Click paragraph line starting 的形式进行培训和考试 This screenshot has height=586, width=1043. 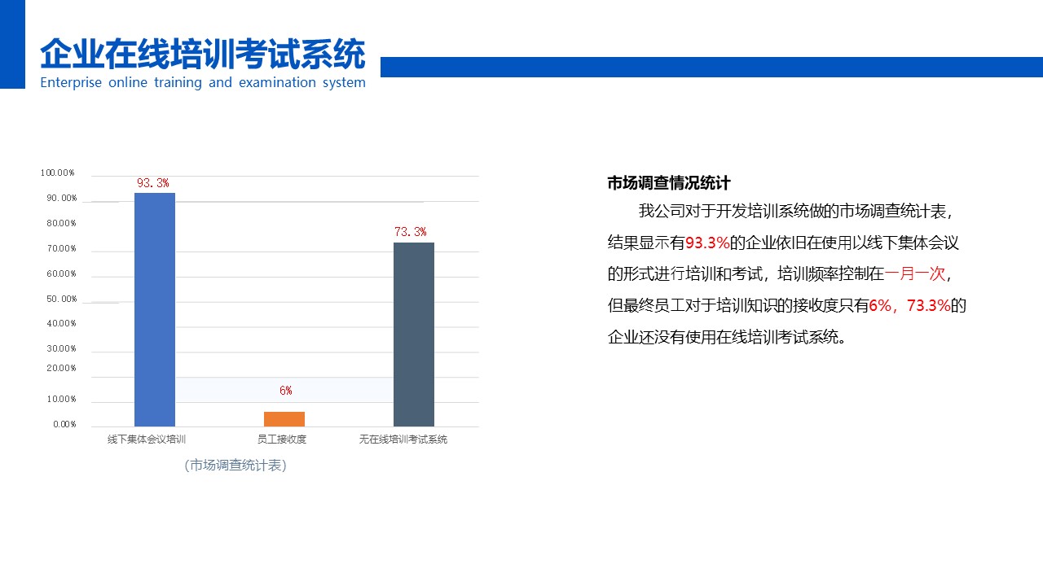click(x=781, y=273)
